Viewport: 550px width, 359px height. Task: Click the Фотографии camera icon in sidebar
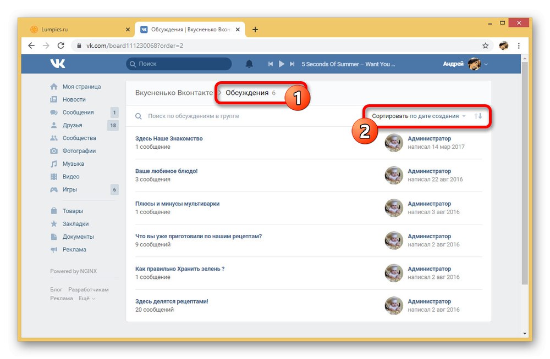tap(54, 151)
